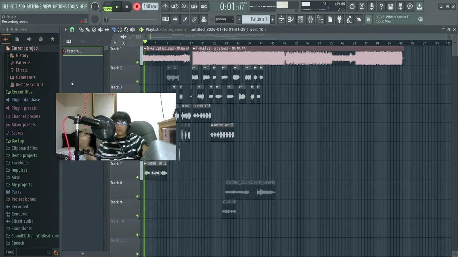The width and height of the screenshot is (458, 257).
Task: Select the mute tool in playlist
Action: pos(101,30)
